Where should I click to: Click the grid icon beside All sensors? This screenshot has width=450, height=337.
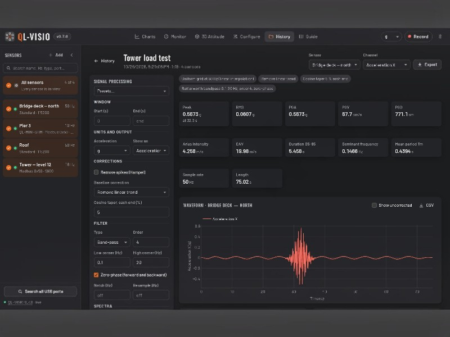coord(16,85)
